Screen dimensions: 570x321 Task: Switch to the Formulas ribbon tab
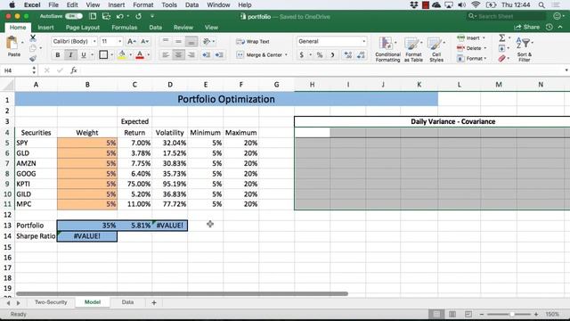[x=125, y=28]
